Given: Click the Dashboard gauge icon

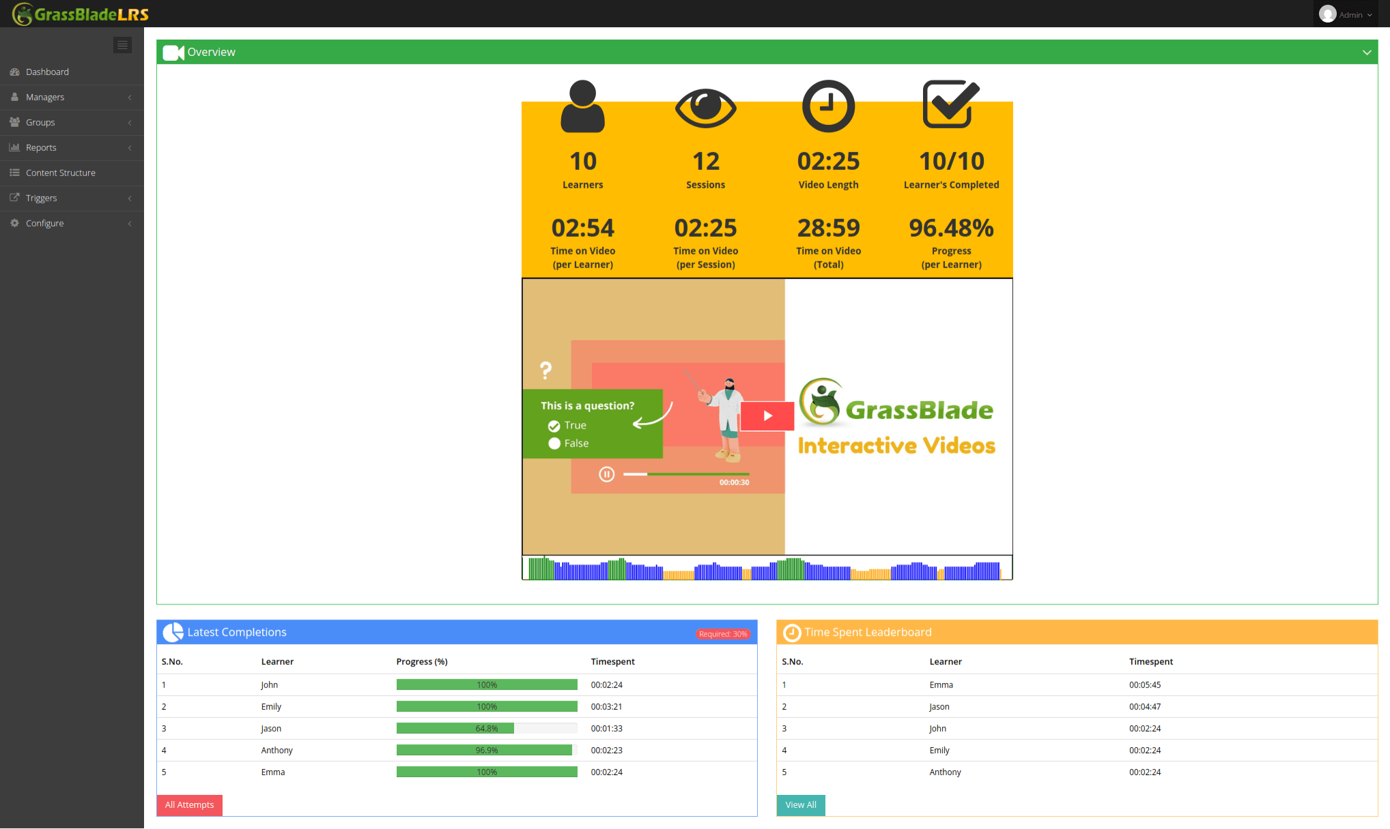Looking at the screenshot, I should click(x=14, y=72).
